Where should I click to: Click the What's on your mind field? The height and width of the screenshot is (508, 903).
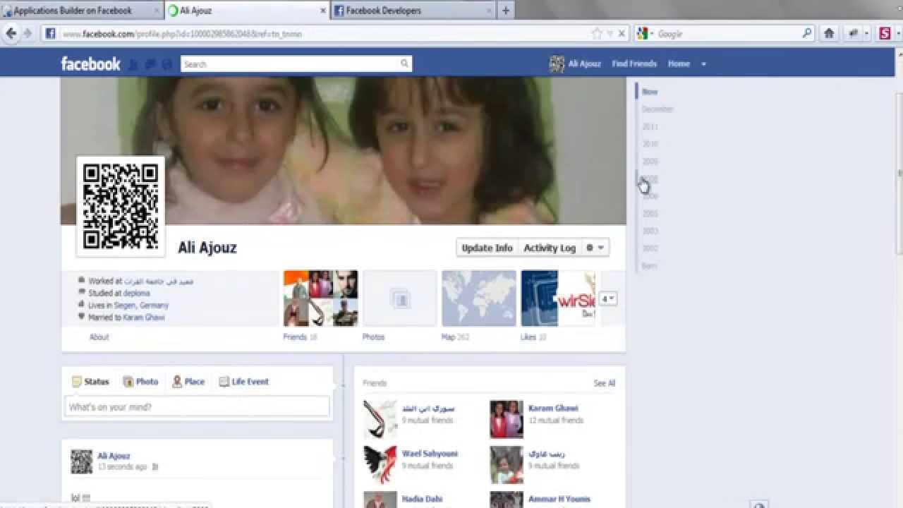[198, 406]
